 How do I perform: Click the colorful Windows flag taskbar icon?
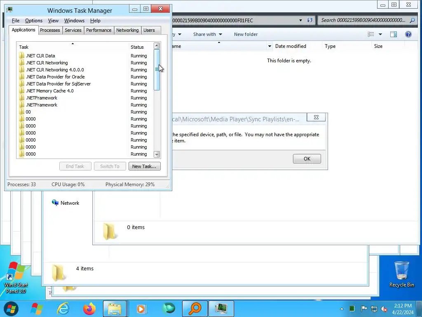tap(37, 309)
